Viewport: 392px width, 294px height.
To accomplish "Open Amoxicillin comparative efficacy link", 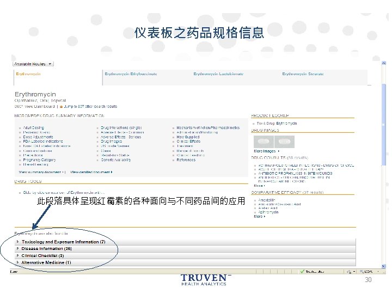I will pos(267,200).
